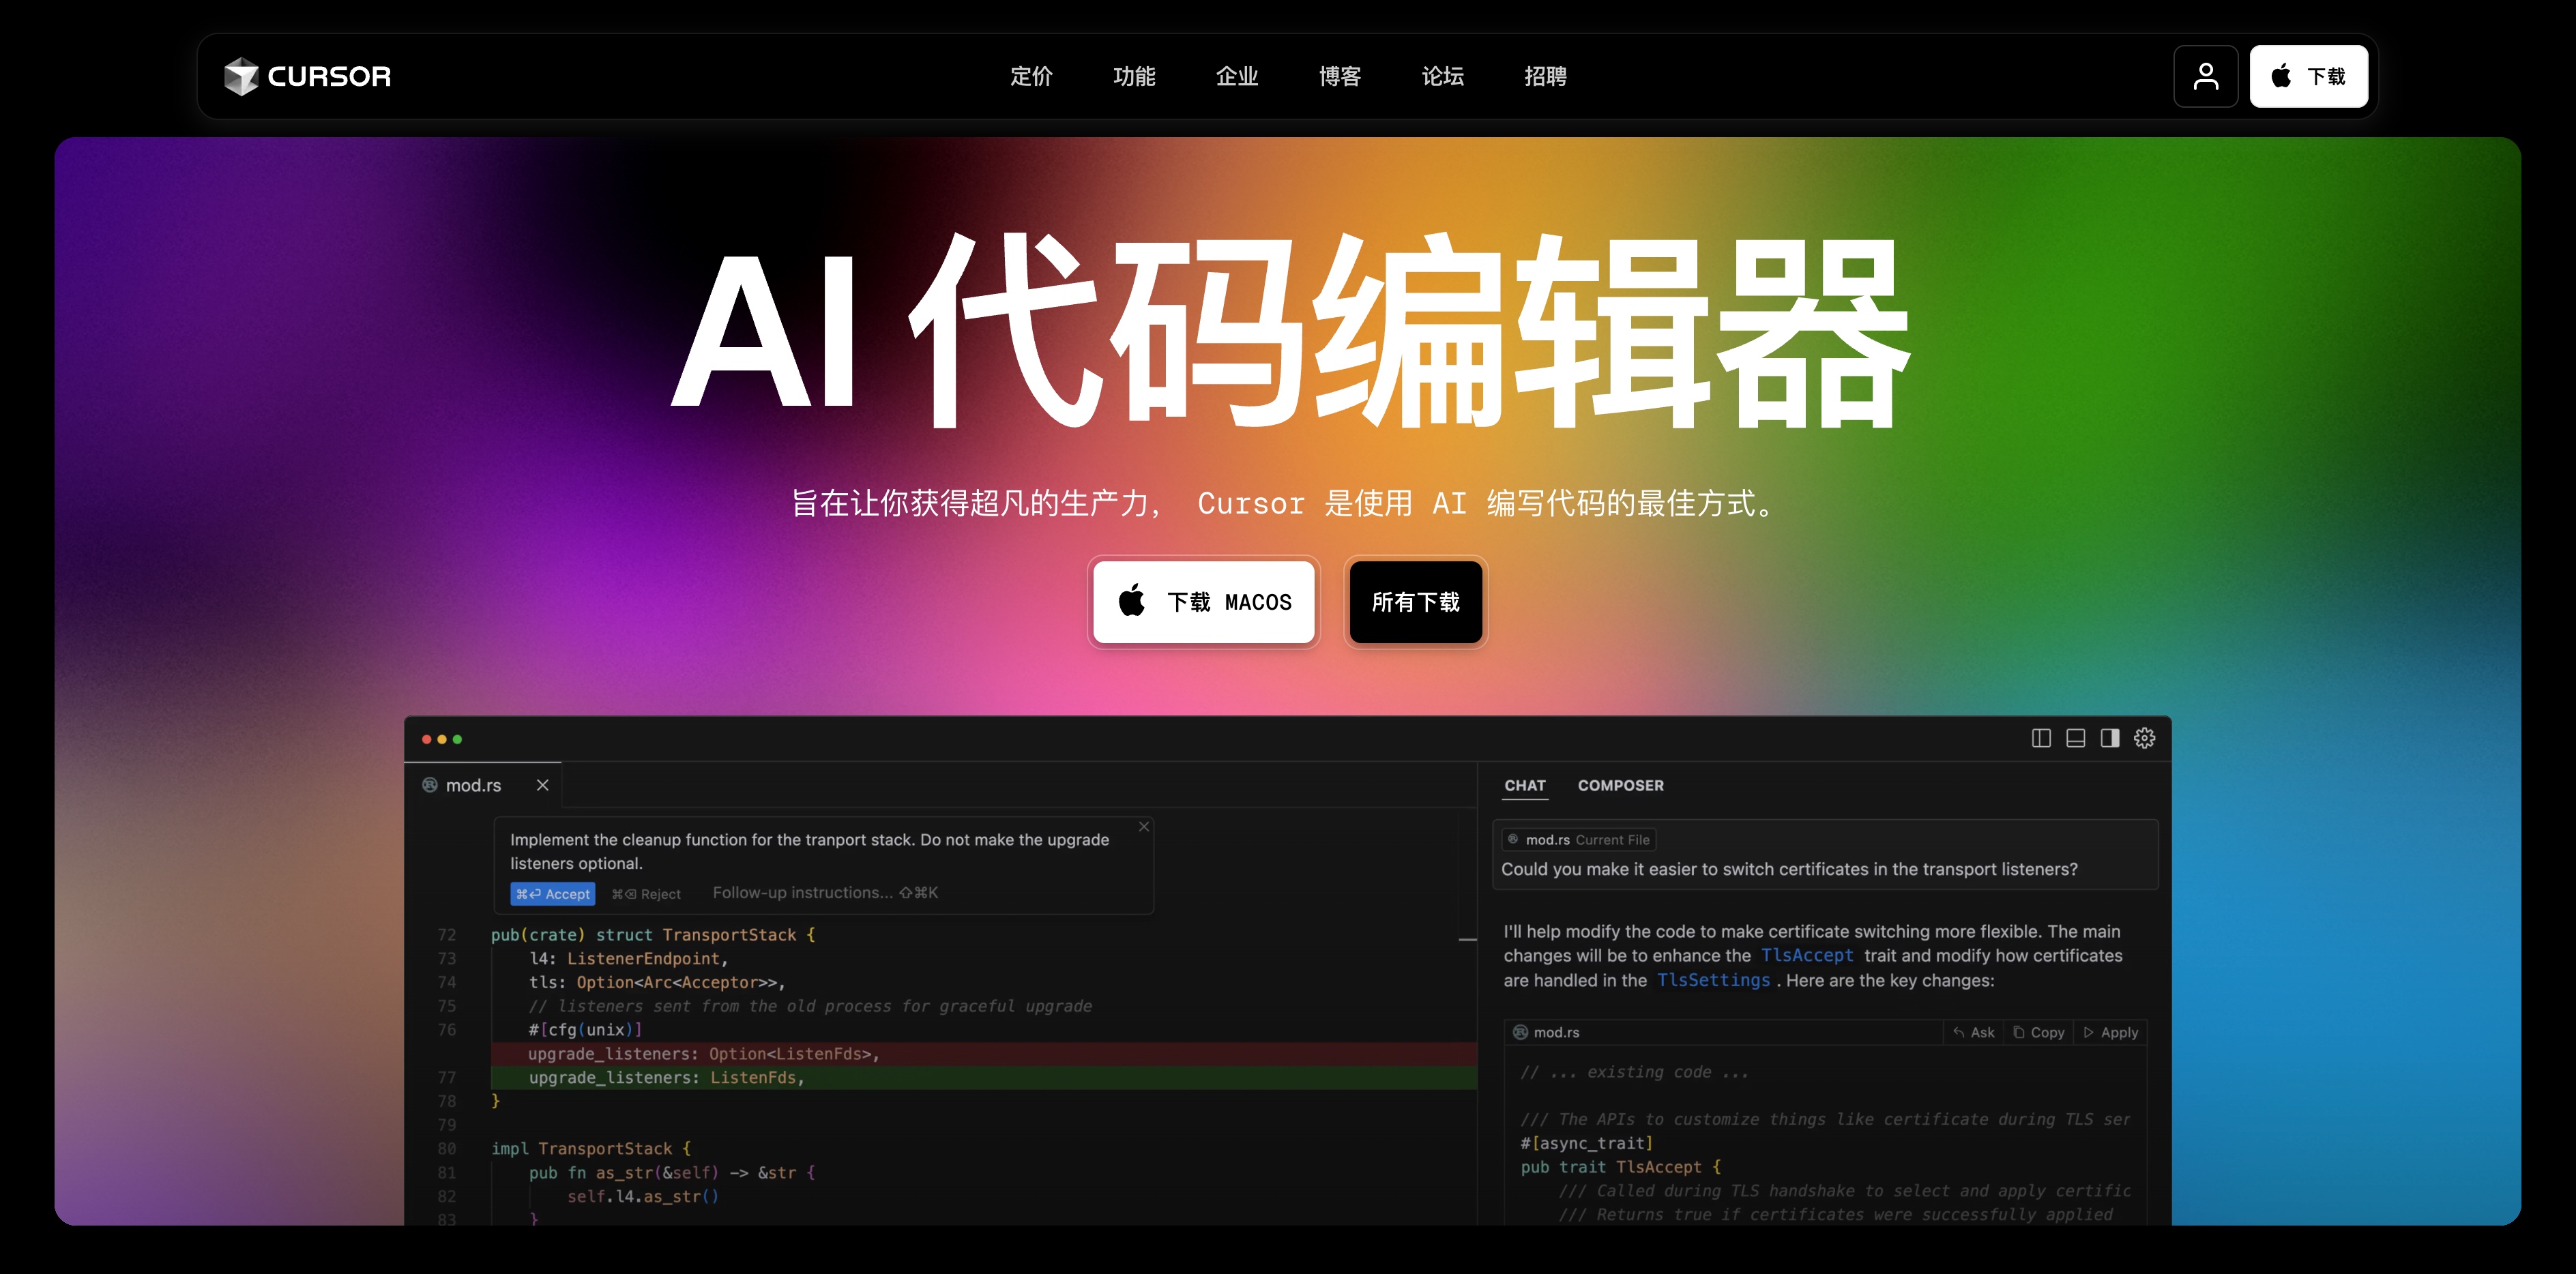Reject the suggested code change
The height and width of the screenshot is (1274, 2576).
(x=645, y=894)
